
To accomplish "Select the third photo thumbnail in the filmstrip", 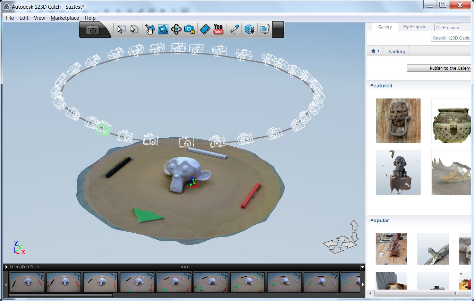I will point(100,282).
